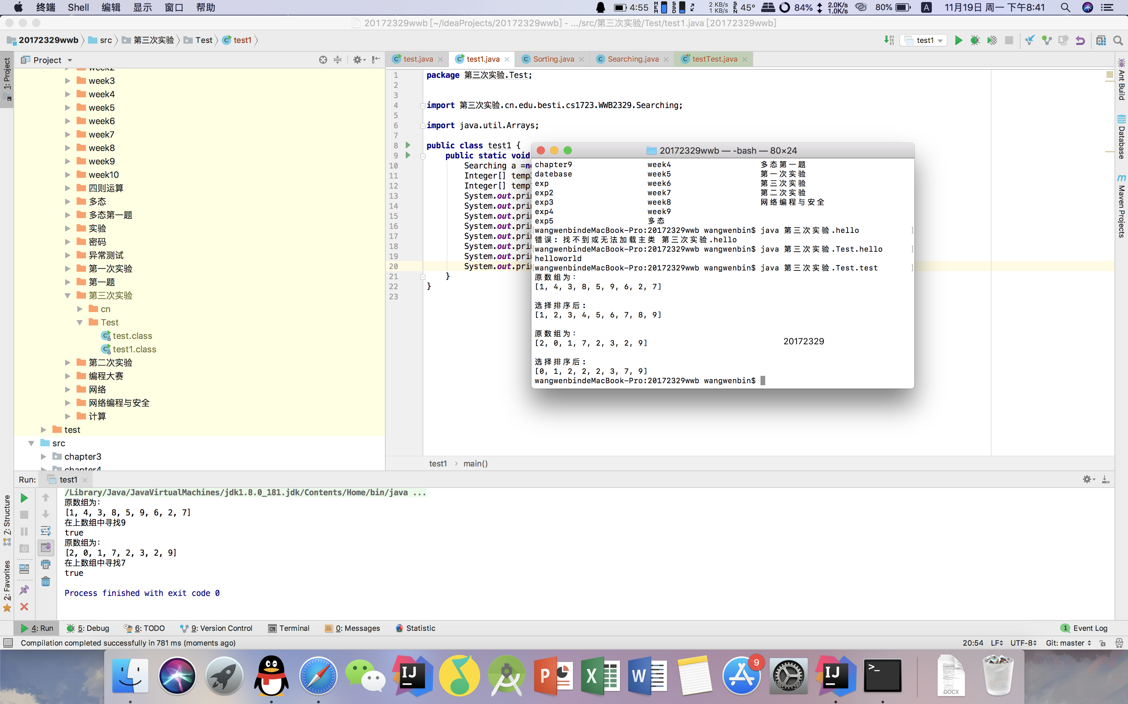Toggle the 1: Project tool window

[x=7, y=79]
